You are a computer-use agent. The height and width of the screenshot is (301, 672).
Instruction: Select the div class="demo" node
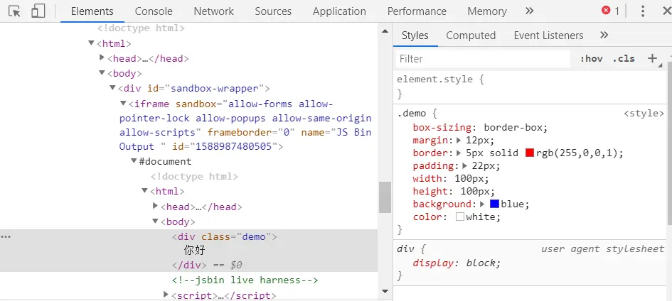click(225, 237)
